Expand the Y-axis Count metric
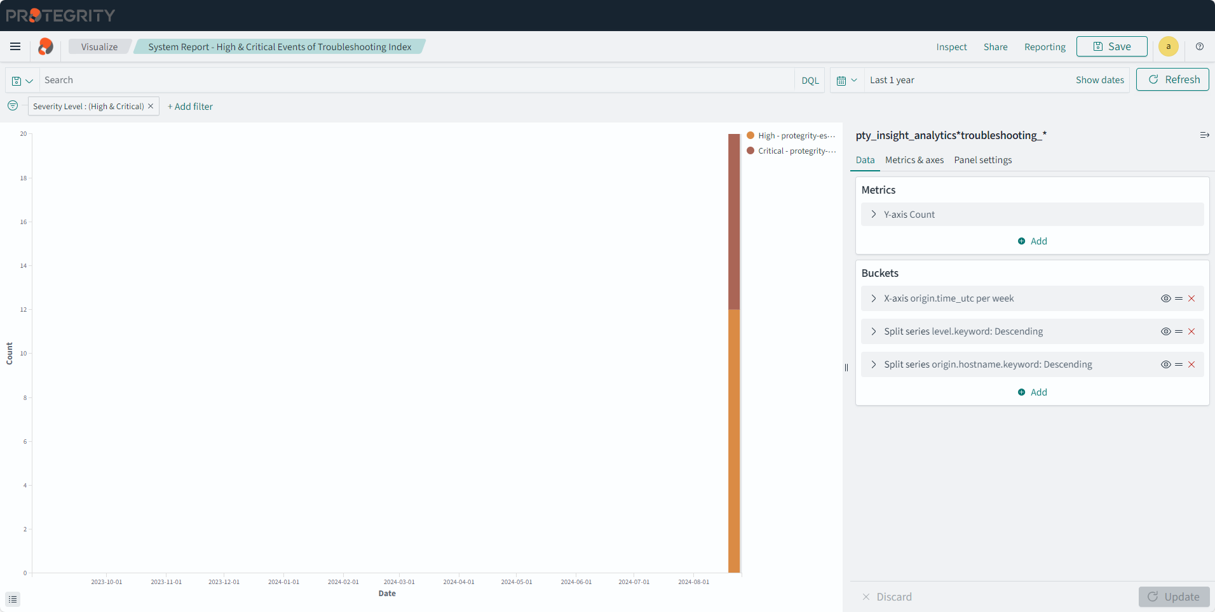Viewport: 1215px width, 612px height. coord(874,215)
